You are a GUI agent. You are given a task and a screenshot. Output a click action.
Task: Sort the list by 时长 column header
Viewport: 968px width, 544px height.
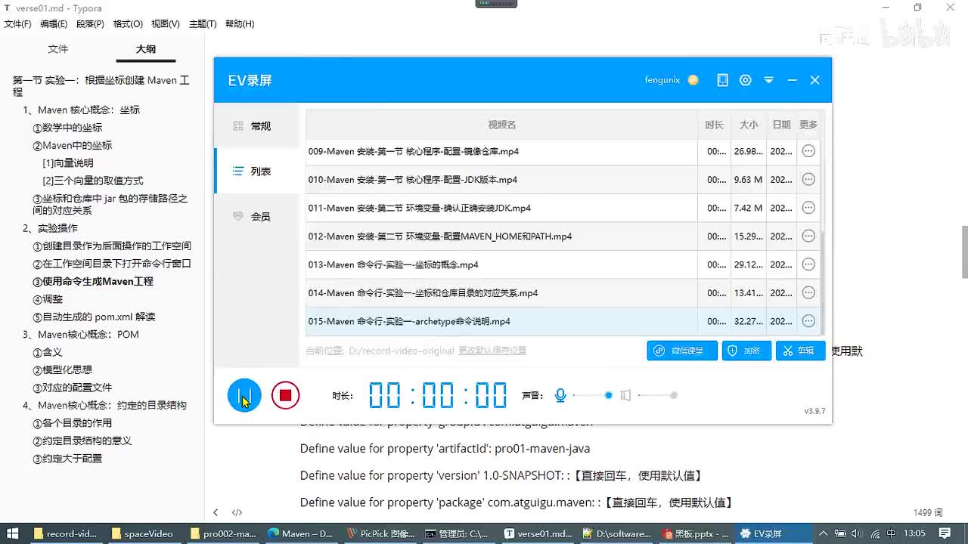tap(714, 125)
